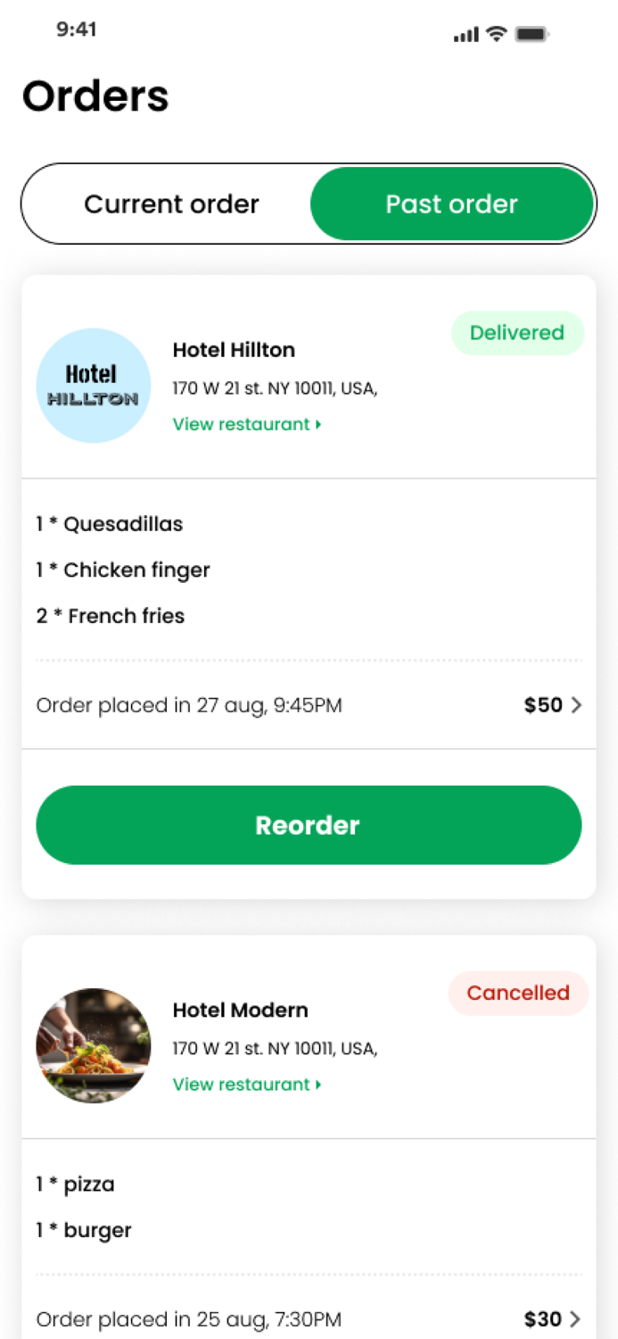Click the Delivered status badge
Image resolution: width=618 pixels, height=1339 pixels.
coord(517,332)
